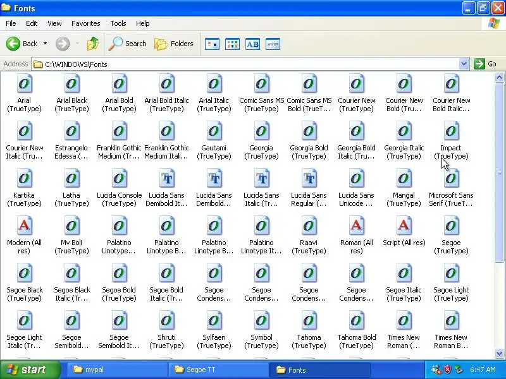The image size is (506, 379).
Task: Select the Raavi (TrueType) label
Action: pos(309,246)
